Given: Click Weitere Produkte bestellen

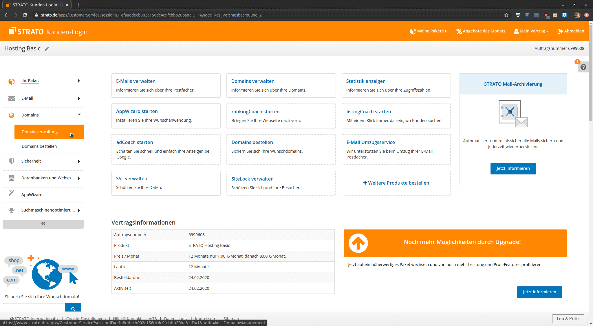Looking at the screenshot, I should (x=396, y=183).
